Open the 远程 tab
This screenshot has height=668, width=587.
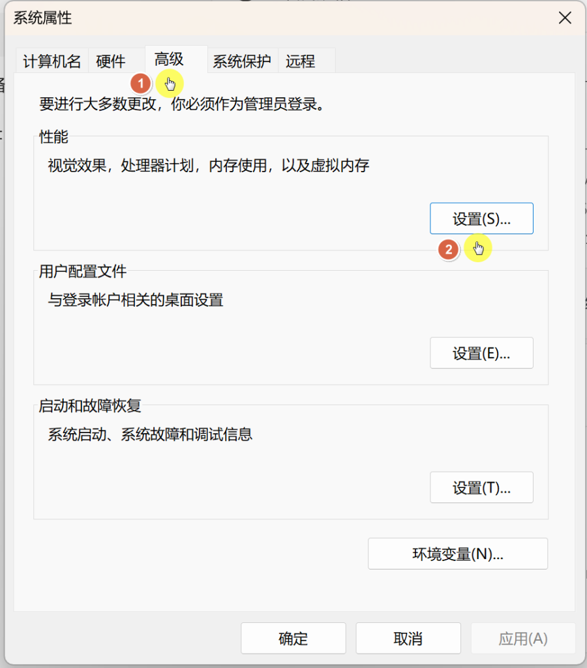(x=307, y=61)
